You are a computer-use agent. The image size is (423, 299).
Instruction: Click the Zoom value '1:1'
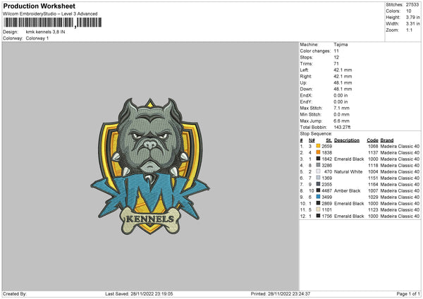click(x=409, y=30)
